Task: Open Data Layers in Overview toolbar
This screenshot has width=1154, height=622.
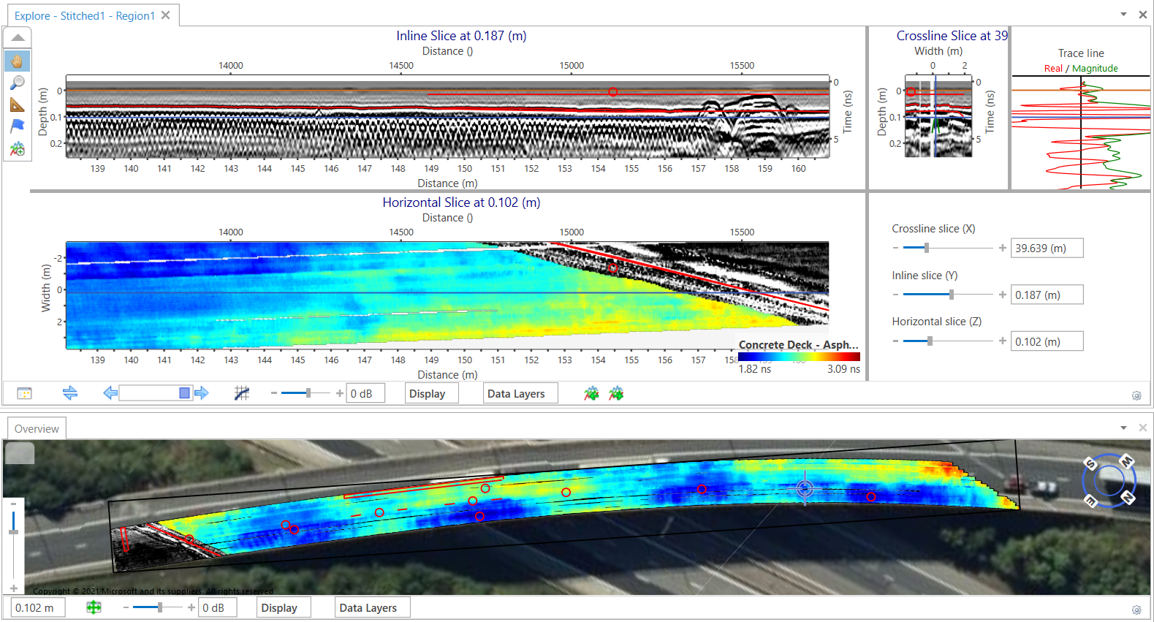Action: click(x=373, y=607)
